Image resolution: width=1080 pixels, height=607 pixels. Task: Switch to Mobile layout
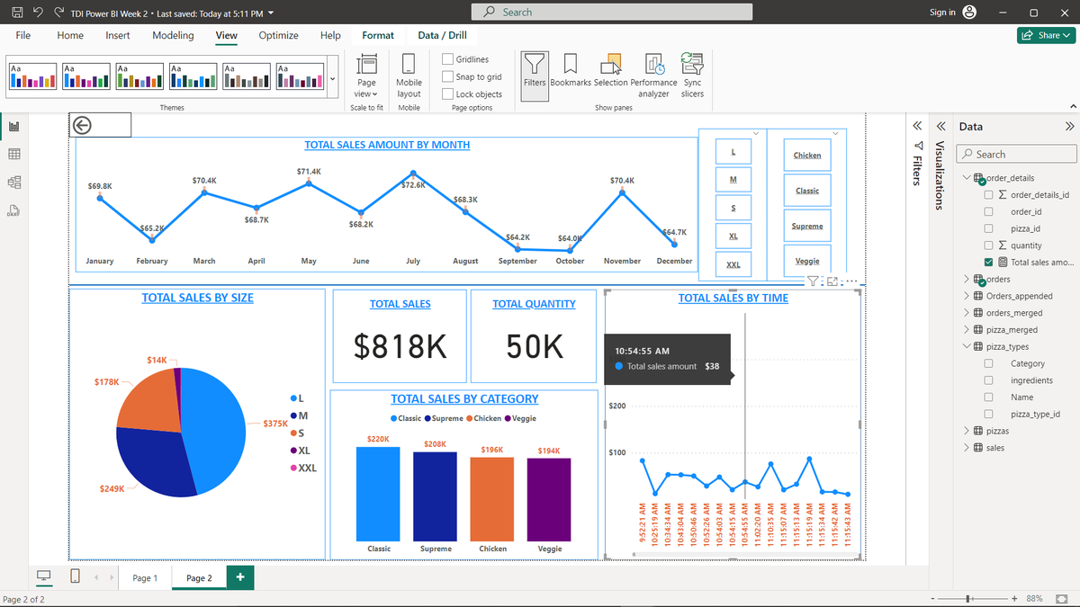(409, 76)
